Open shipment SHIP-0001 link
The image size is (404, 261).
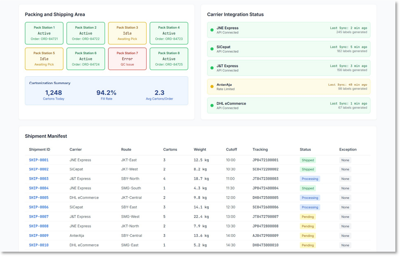pyautogui.click(x=39, y=160)
